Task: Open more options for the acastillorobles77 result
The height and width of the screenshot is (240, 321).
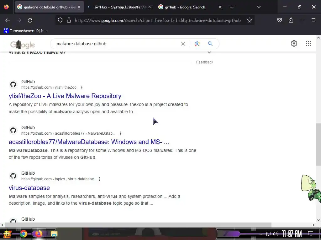Action: click(121, 133)
